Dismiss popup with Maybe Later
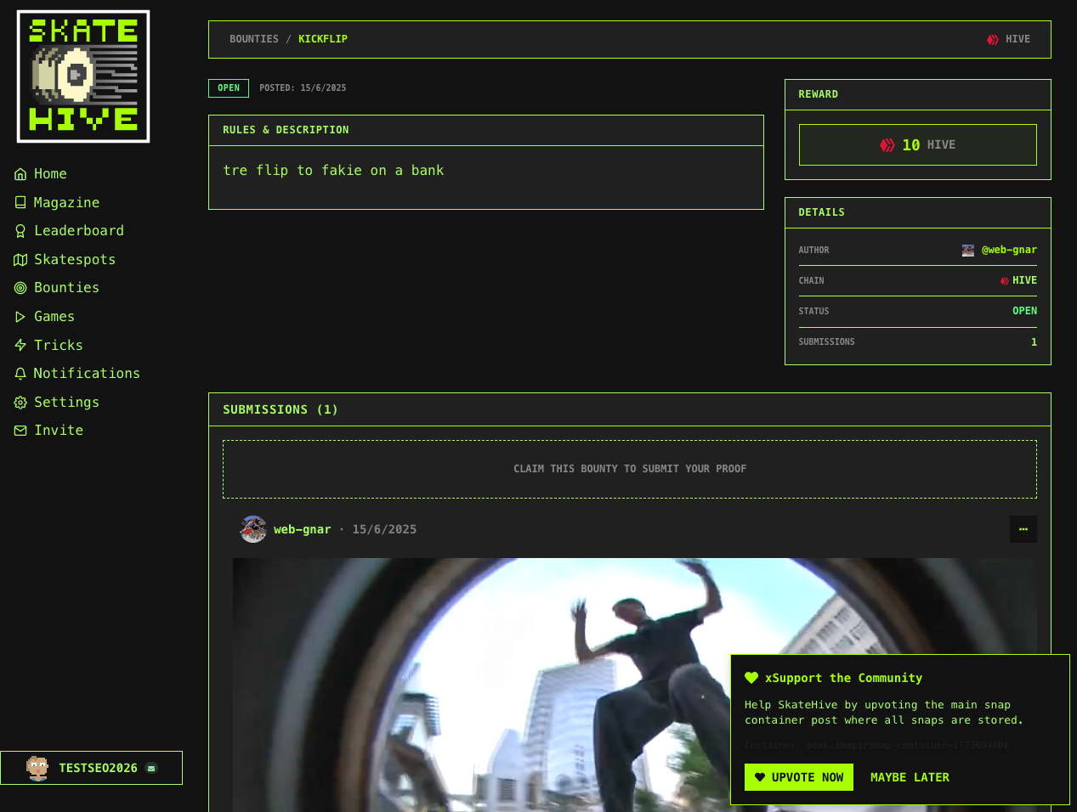1077x812 pixels. tap(910, 777)
